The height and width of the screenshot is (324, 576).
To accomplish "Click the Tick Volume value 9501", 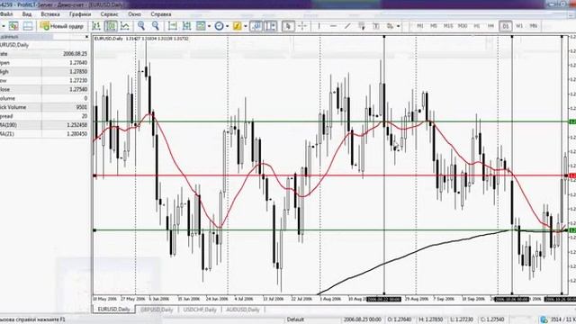I will click(82, 107).
